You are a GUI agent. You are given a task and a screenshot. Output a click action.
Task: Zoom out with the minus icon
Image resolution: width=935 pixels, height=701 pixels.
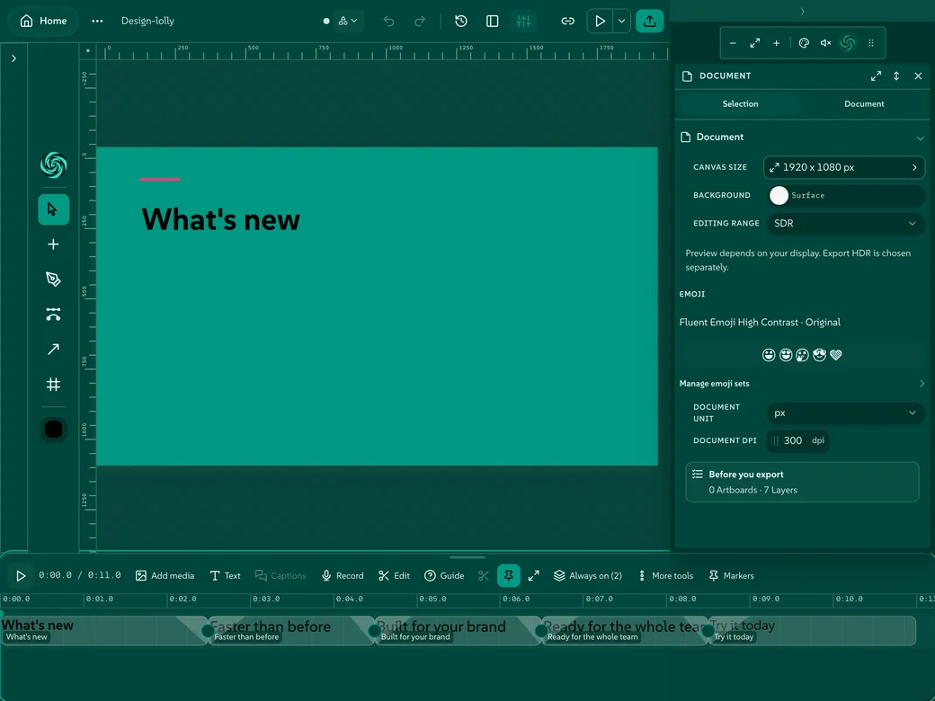click(x=733, y=43)
